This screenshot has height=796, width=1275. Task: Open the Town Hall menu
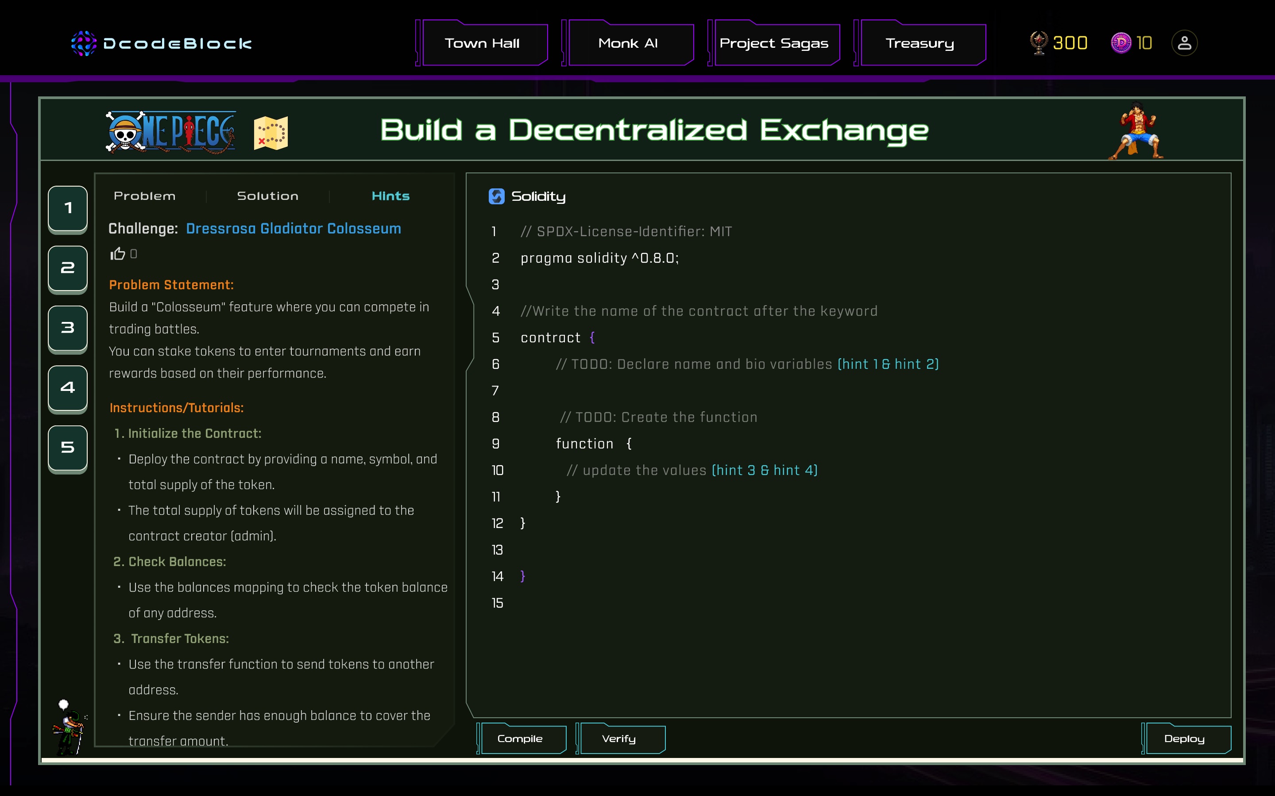coord(482,43)
